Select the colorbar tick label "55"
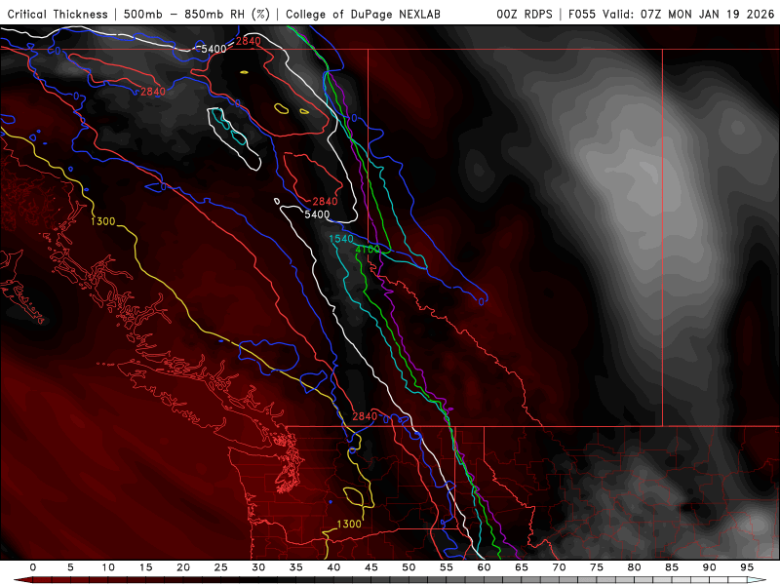780x585 pixels. 447,567
